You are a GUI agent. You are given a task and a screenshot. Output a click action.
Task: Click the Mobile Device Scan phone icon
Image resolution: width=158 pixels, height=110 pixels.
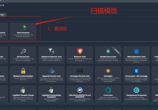click(108, 51)
